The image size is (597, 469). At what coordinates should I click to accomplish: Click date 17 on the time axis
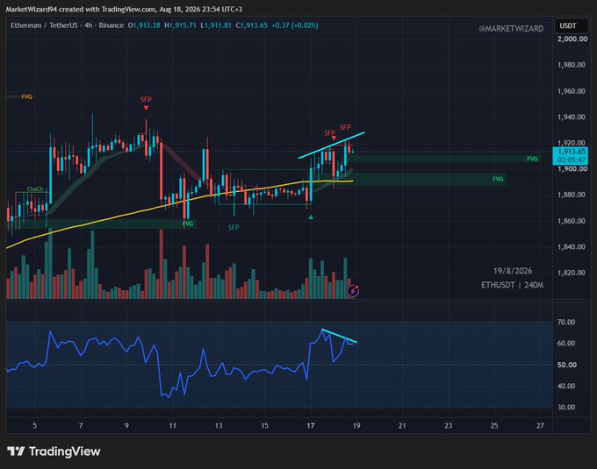pos(311,426)
